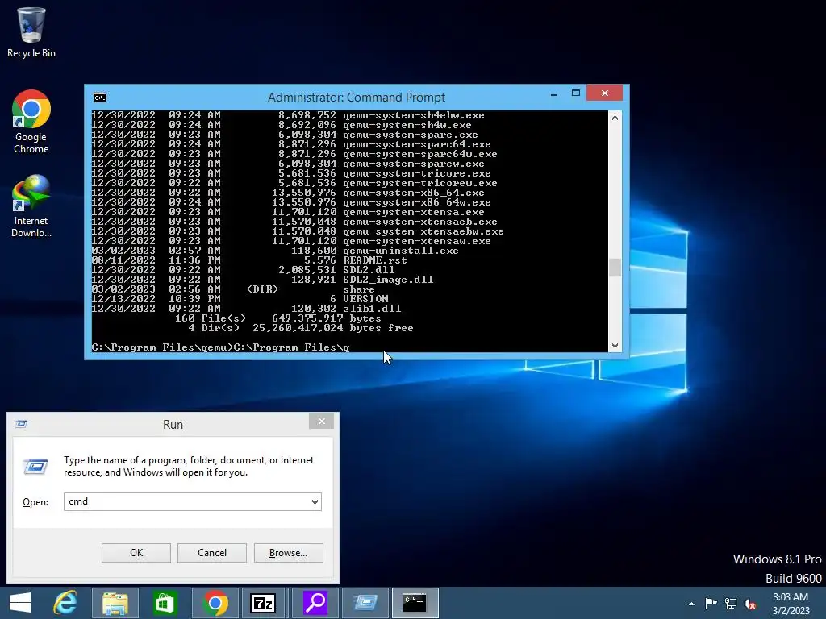
Task: Open Command Prompt system menu icon in title bar
Action: (x=99, y=98)
